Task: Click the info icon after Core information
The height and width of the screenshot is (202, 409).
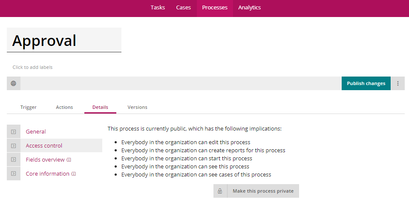Action: [74, 174]
